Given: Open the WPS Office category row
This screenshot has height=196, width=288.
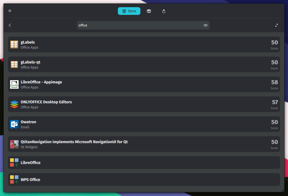Looking at the screenshot, I should [x=144, y=180].
